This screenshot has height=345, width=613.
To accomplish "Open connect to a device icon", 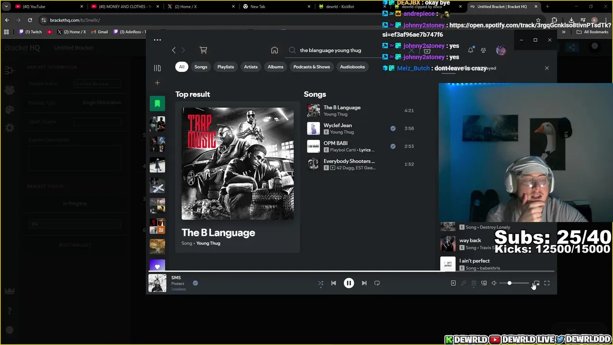I will (484, 283).
